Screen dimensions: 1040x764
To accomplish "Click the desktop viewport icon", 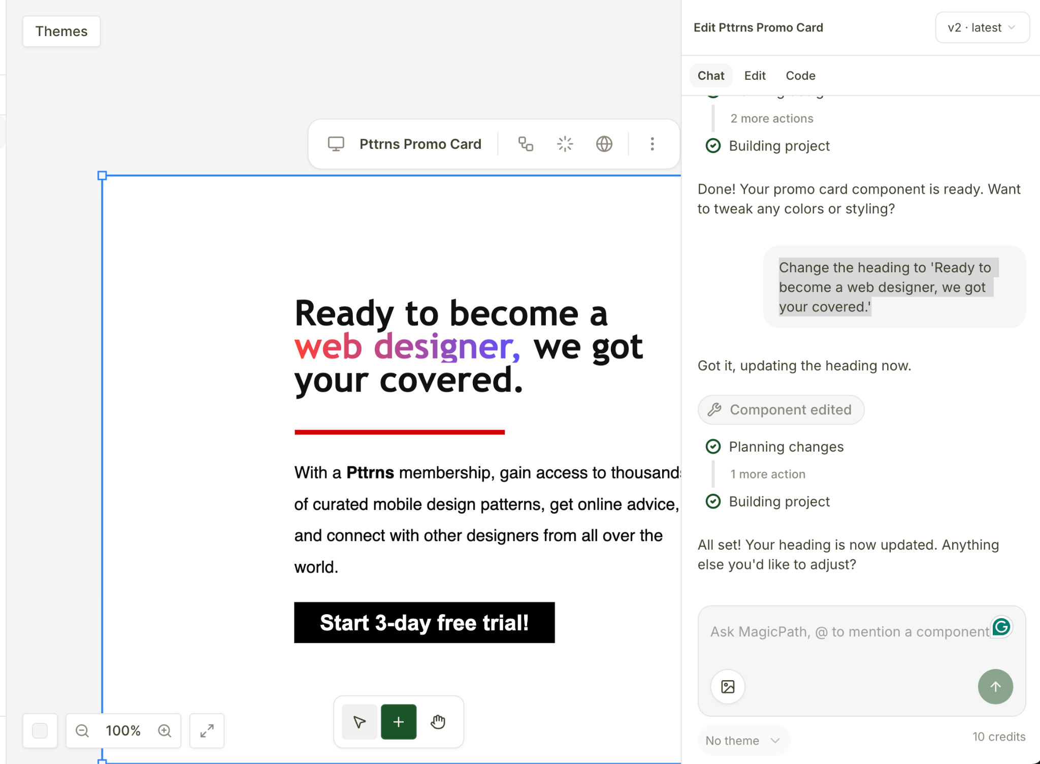I will [336, 144].
